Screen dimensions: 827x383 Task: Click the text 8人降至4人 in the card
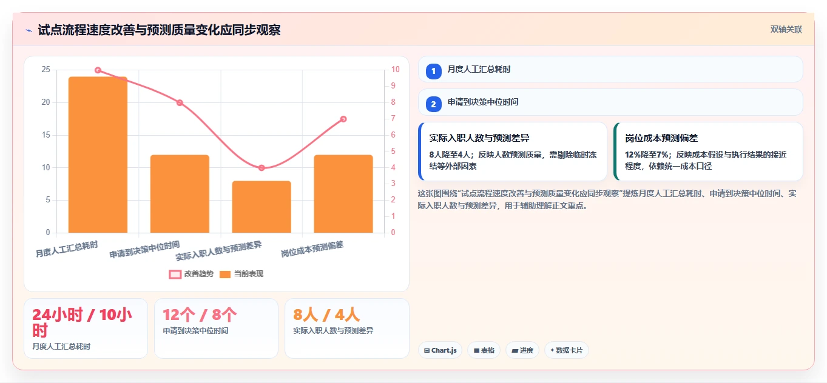(451, 155)
